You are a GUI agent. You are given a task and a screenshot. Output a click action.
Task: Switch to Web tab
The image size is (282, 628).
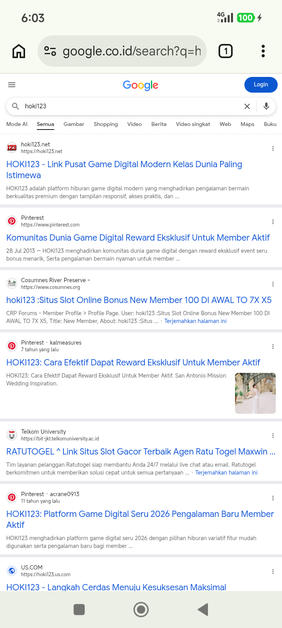(225, 124)
